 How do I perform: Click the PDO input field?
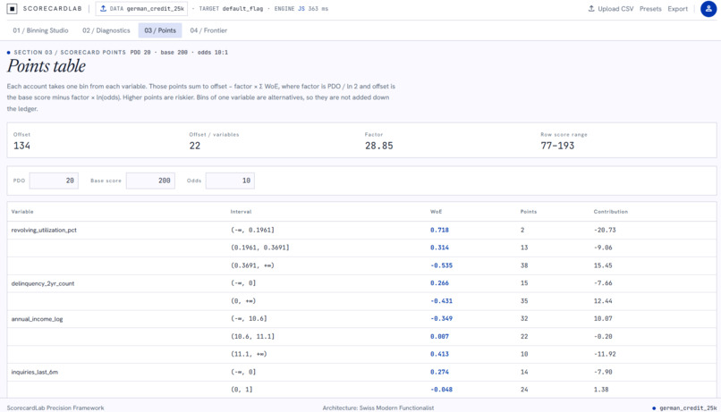coord(54,181)
